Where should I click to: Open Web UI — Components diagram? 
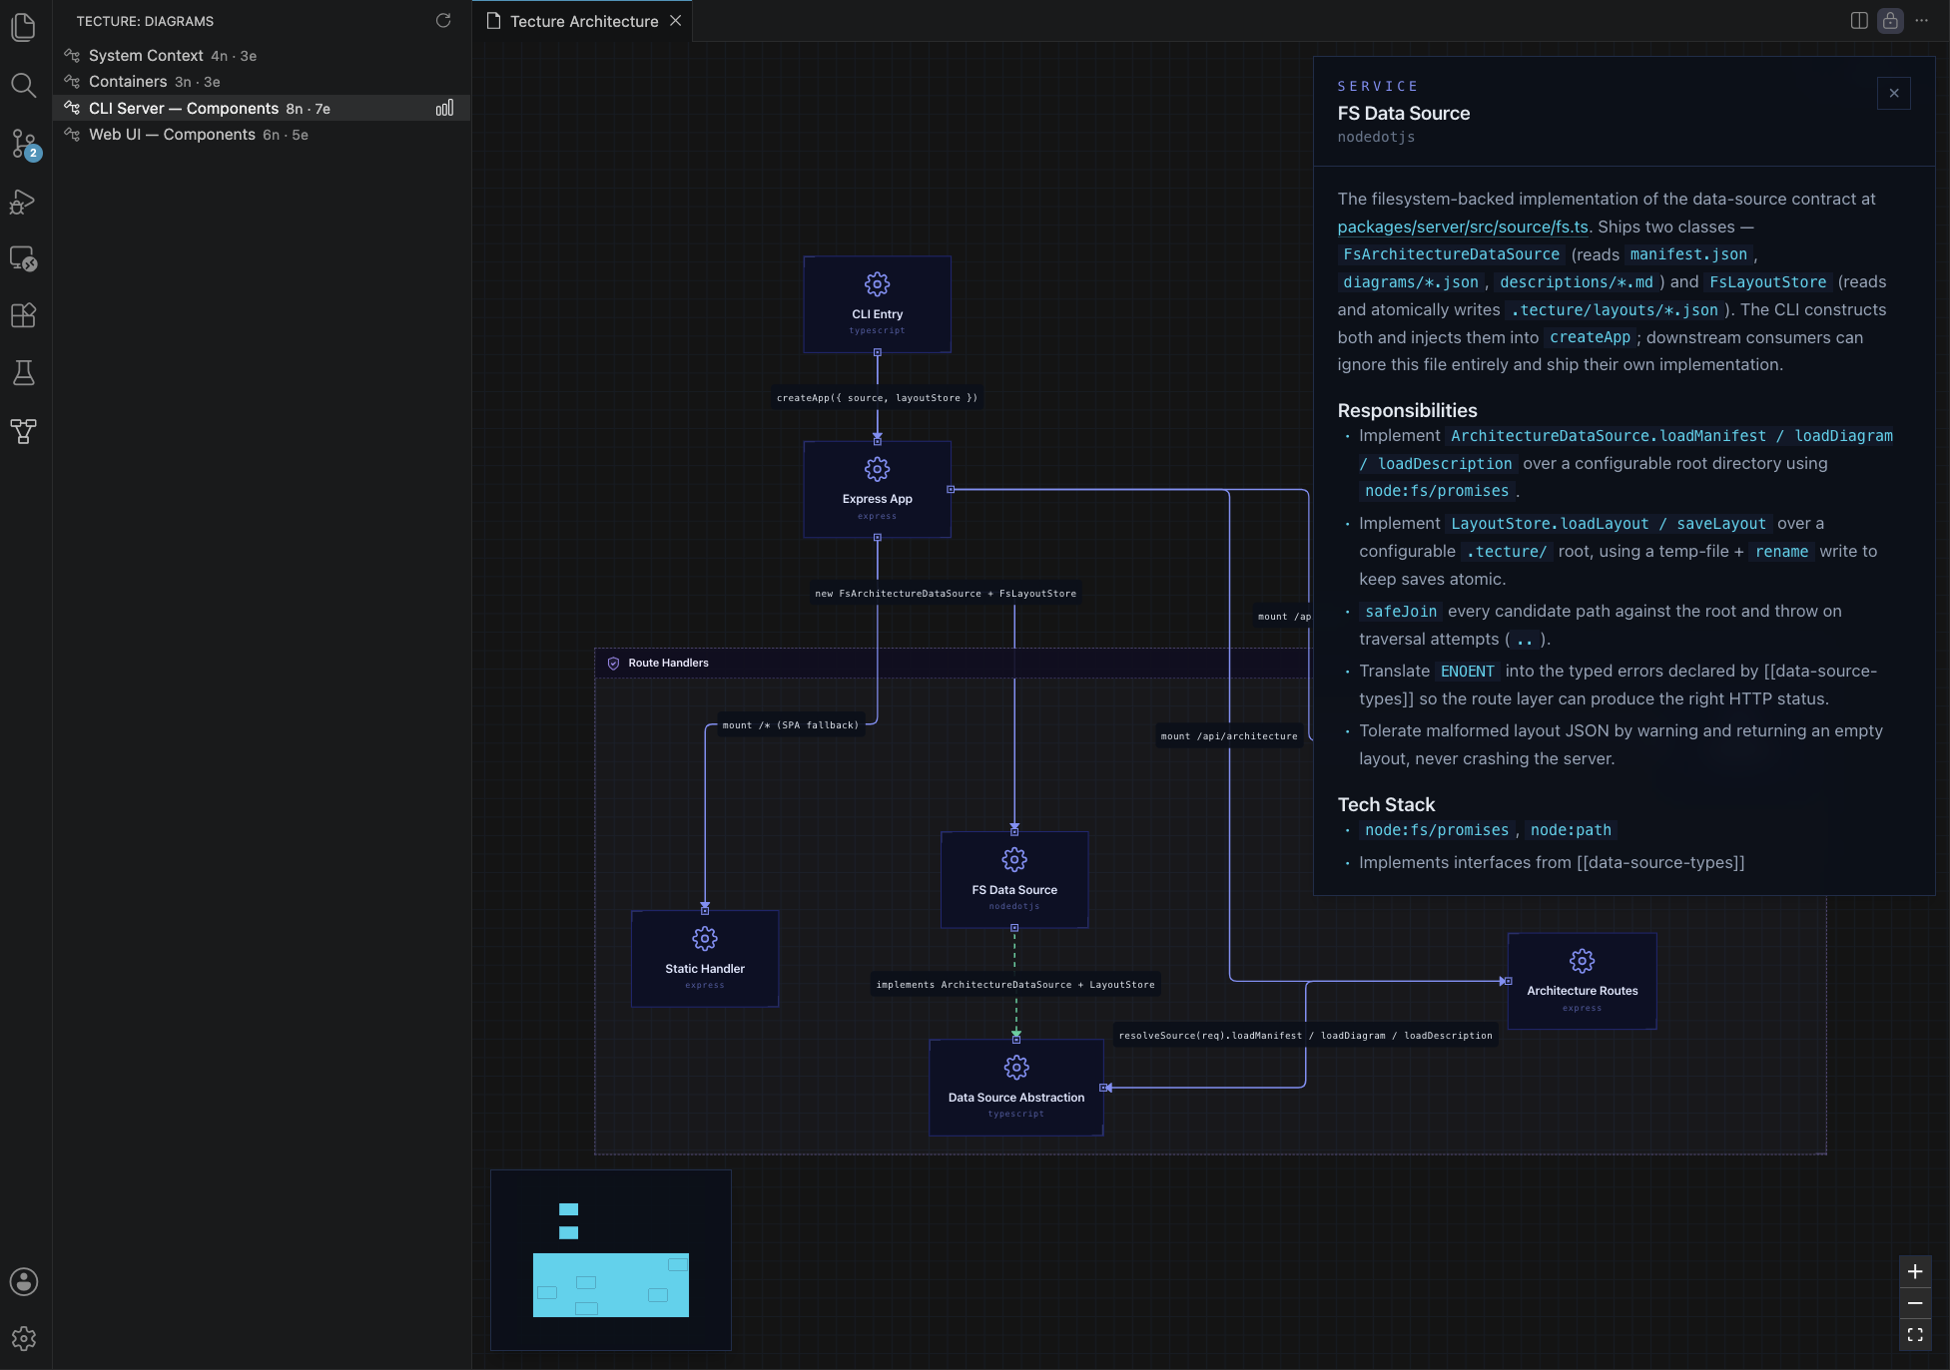pyautogui.click(x=262, y=135)
